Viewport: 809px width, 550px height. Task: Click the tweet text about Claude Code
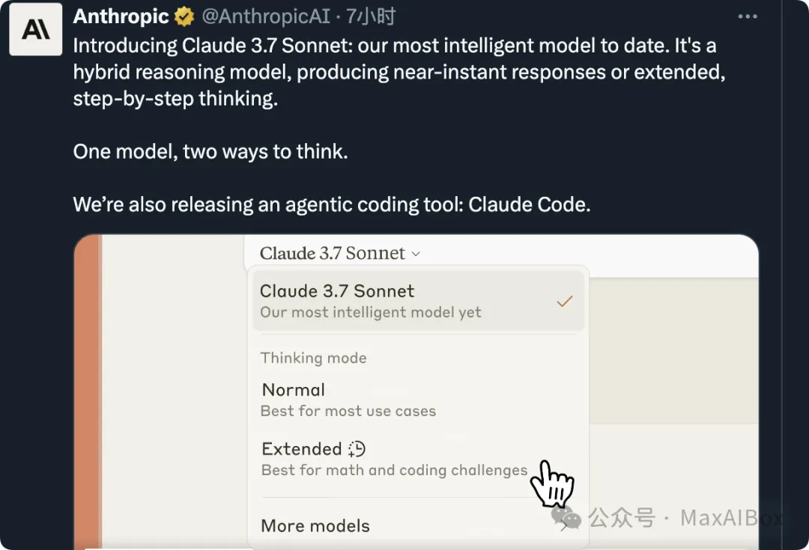coord(332,204)
